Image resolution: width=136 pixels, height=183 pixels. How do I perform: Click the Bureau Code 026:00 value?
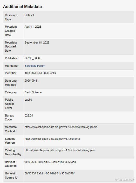[x=29, y=115]
